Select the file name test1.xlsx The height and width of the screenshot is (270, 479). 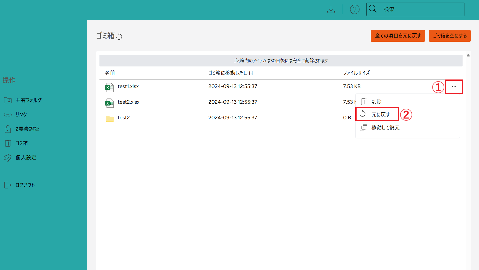click(x=128, y=86)
